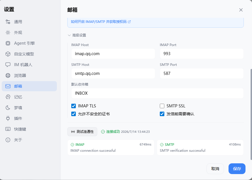Viewport: 252px width, 180px height.
Task: Enable the SMTP SSL checkbox
Action: pos(162,106)
